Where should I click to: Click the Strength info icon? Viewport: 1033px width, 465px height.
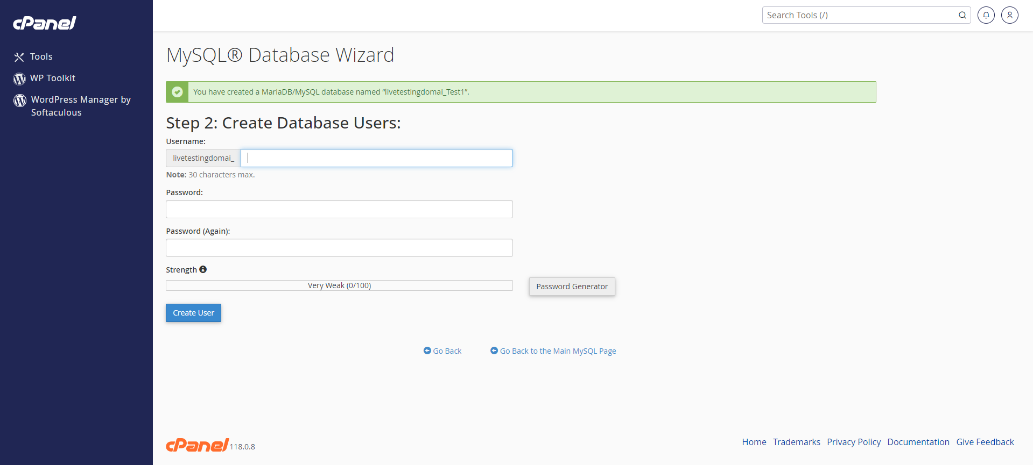[203, 269]
